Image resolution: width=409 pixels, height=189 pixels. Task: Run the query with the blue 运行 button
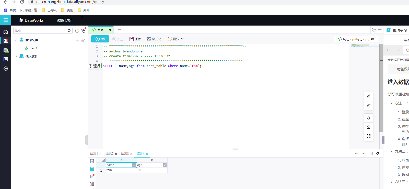[100, 39]
